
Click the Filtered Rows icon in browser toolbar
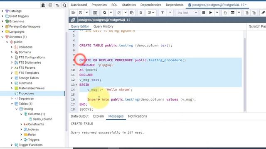[57, 5]
